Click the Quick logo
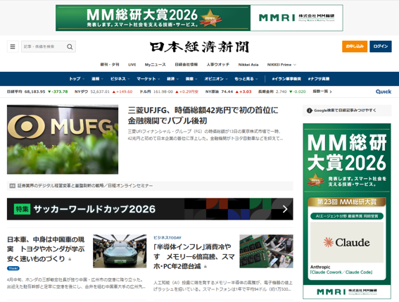The width and height of the screenshot is (399, 302). (384, 92)
